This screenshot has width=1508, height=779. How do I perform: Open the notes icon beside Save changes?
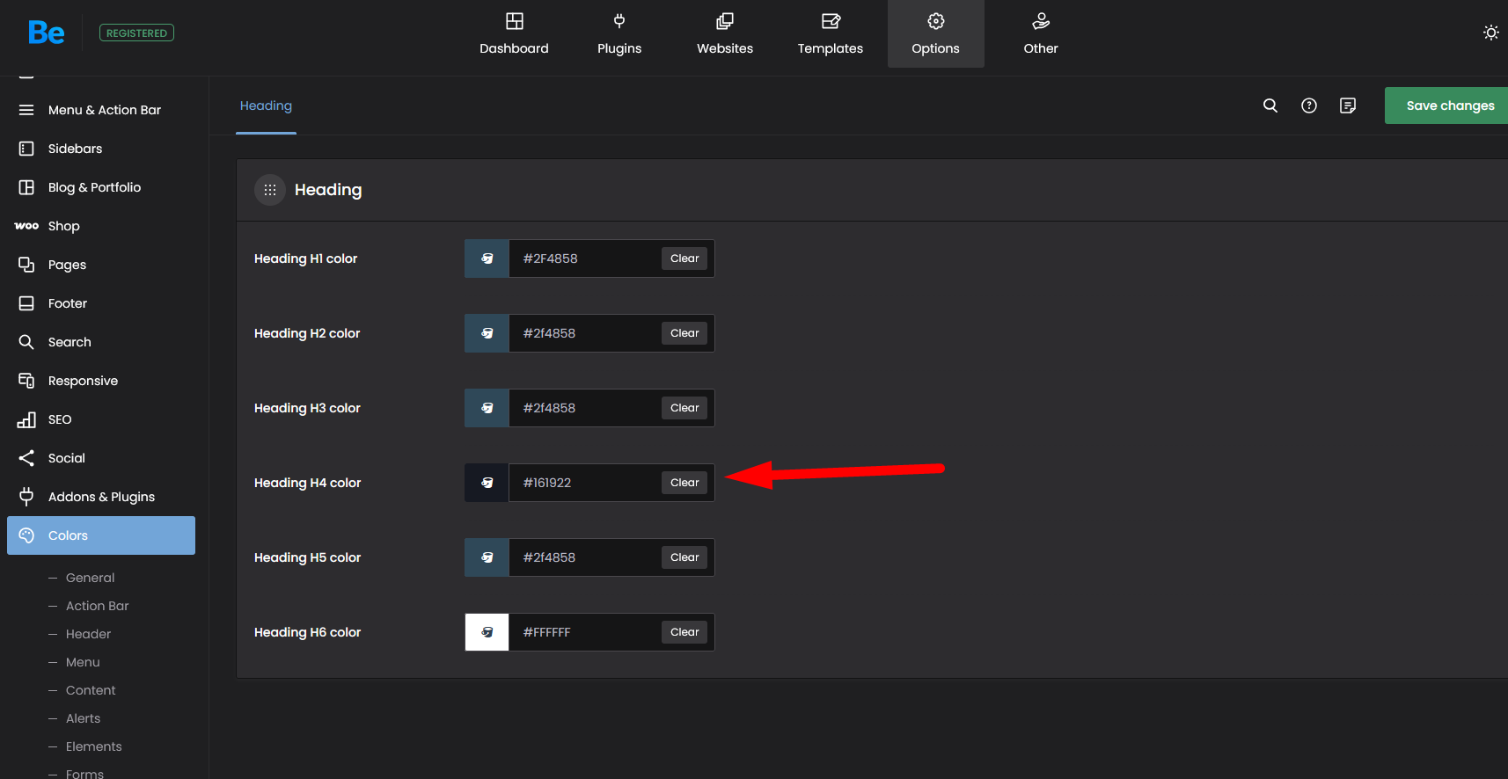(x=1347, y=106)
